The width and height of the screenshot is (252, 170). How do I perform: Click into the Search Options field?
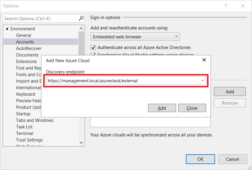(40, 18)
